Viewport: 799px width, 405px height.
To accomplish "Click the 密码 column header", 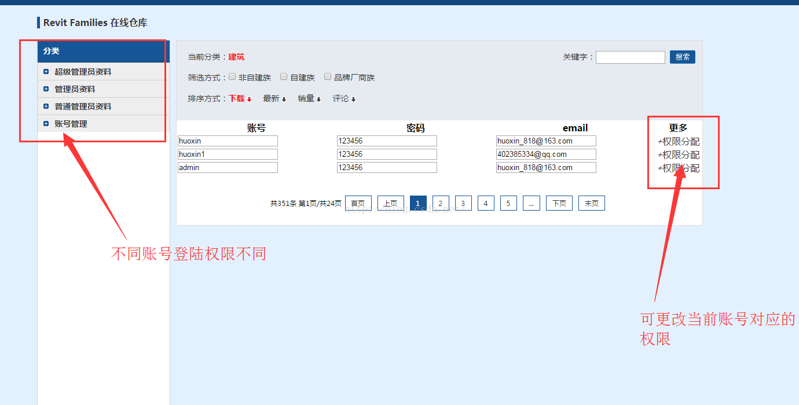I will point(416,128).
